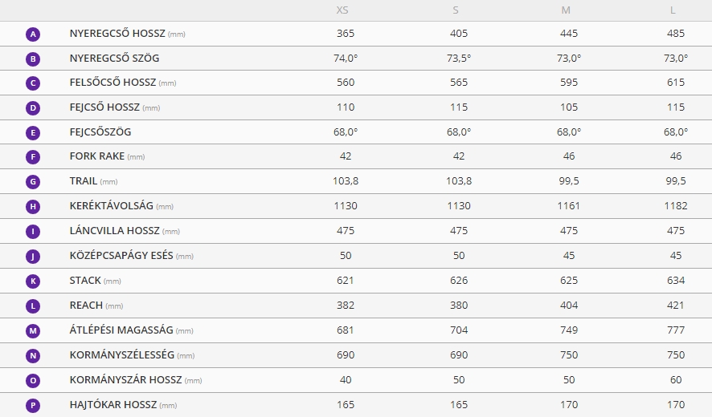Click the D circle icon

[33, 107]
